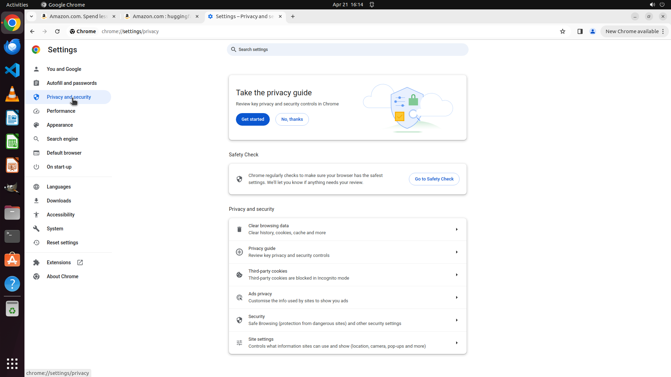Click the search tabs down-arrow
671x377 pixels.
(31, 16)
